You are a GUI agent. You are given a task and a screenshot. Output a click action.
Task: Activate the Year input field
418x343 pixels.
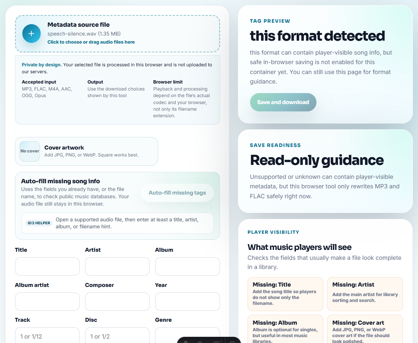pyautogui.click(x=187, y=302)
